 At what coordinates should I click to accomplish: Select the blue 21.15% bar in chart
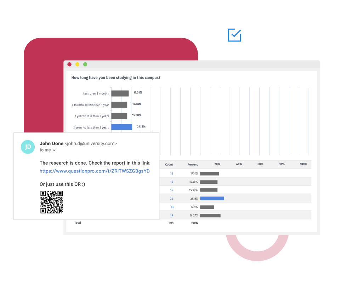(121, 127)
